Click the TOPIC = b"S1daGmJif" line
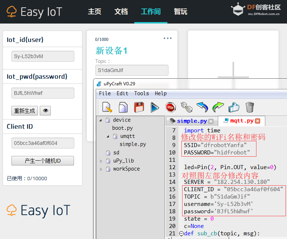Screen dimensions: 287x239 217,197
